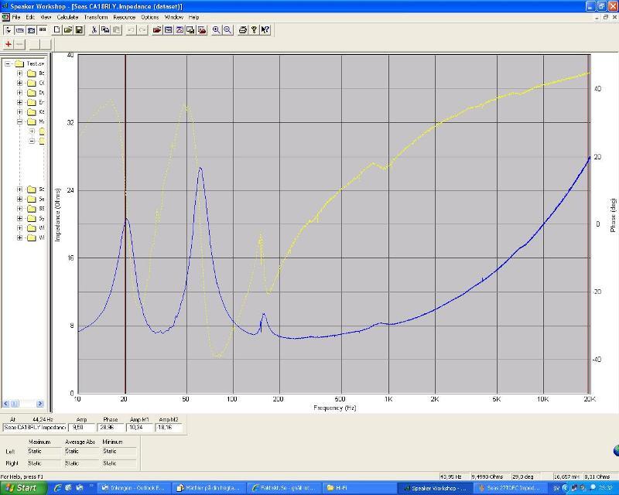Click the second icon in the view toolbar group

20,30
